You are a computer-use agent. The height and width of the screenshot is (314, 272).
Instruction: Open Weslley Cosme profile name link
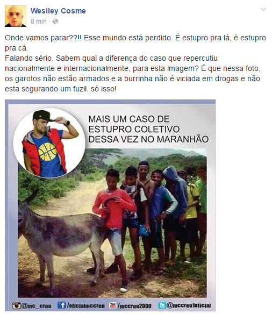(58, 11)
